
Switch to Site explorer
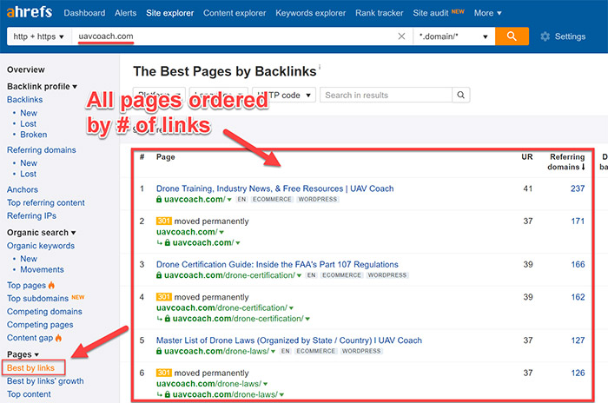pyautogui.click(x=170, y=13)
